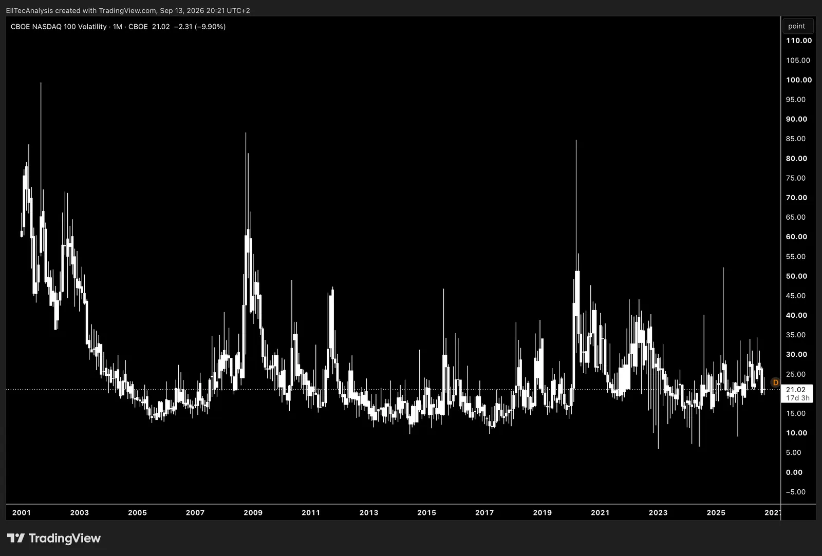822x556 pixels.
Task: Click the 110.00 price axis label
Action: (799, 41)
